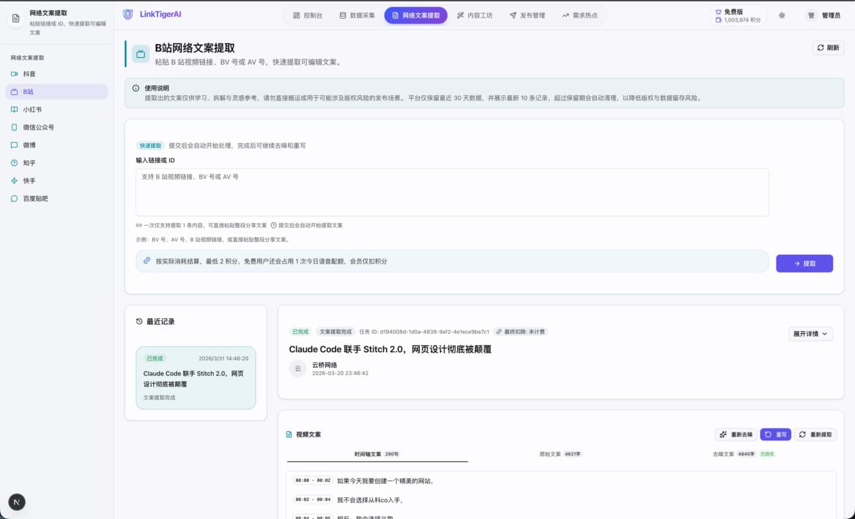This screenshot has height=519, width=855.
Task: Click the 输入链接或 ID text field
Action: (x=451, y=192)
